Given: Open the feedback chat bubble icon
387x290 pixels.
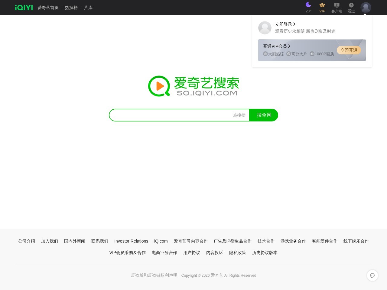Looking at the screenshot, I should (372, 275).
